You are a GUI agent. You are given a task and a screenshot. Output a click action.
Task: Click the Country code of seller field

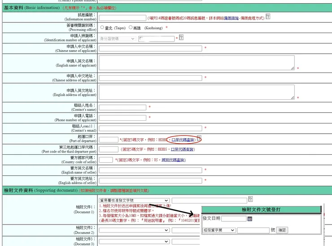(x=105, y=160)
